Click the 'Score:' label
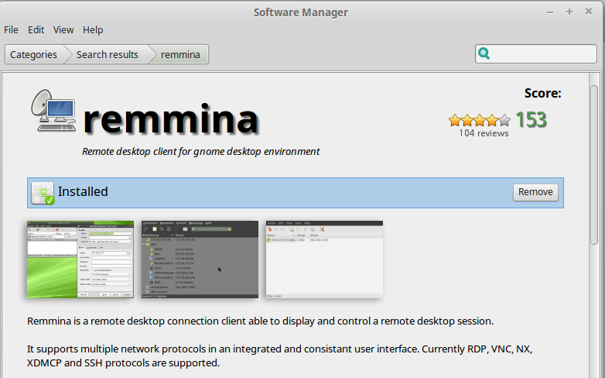Image resolution: width=605 pixels, height=378 pixels. pyautogui.click(x=542, y=93)
